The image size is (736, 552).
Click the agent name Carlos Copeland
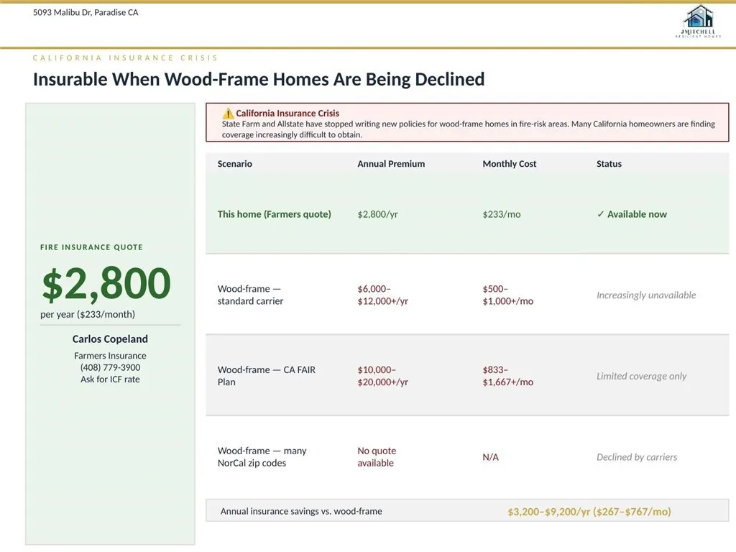tap(110, 339)
